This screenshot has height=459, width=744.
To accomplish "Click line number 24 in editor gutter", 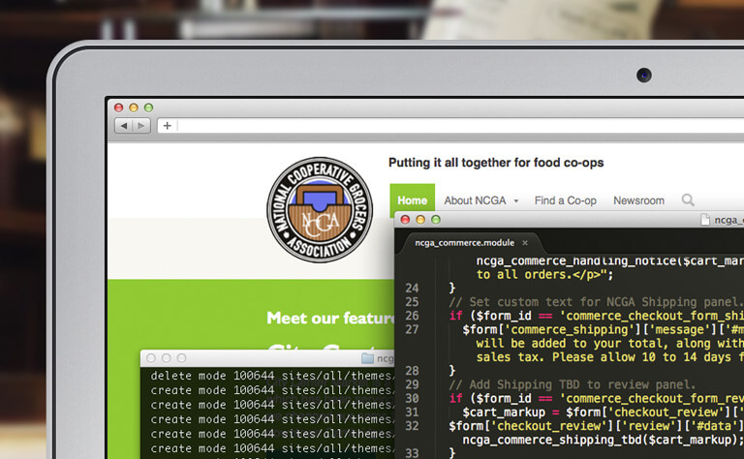I will click(412, 288).
